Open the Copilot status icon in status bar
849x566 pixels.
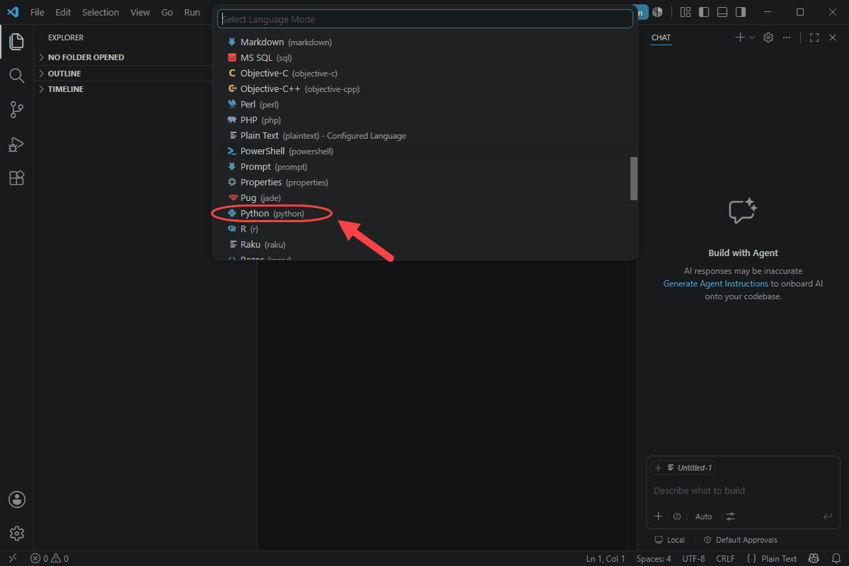coord(814,559)
